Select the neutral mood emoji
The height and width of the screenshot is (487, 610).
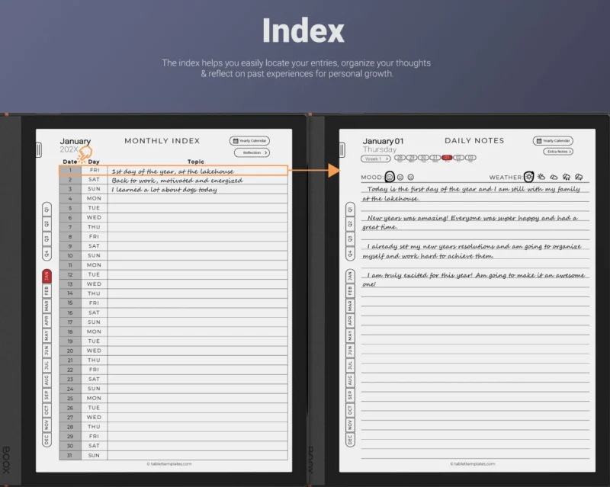(400, 177)
